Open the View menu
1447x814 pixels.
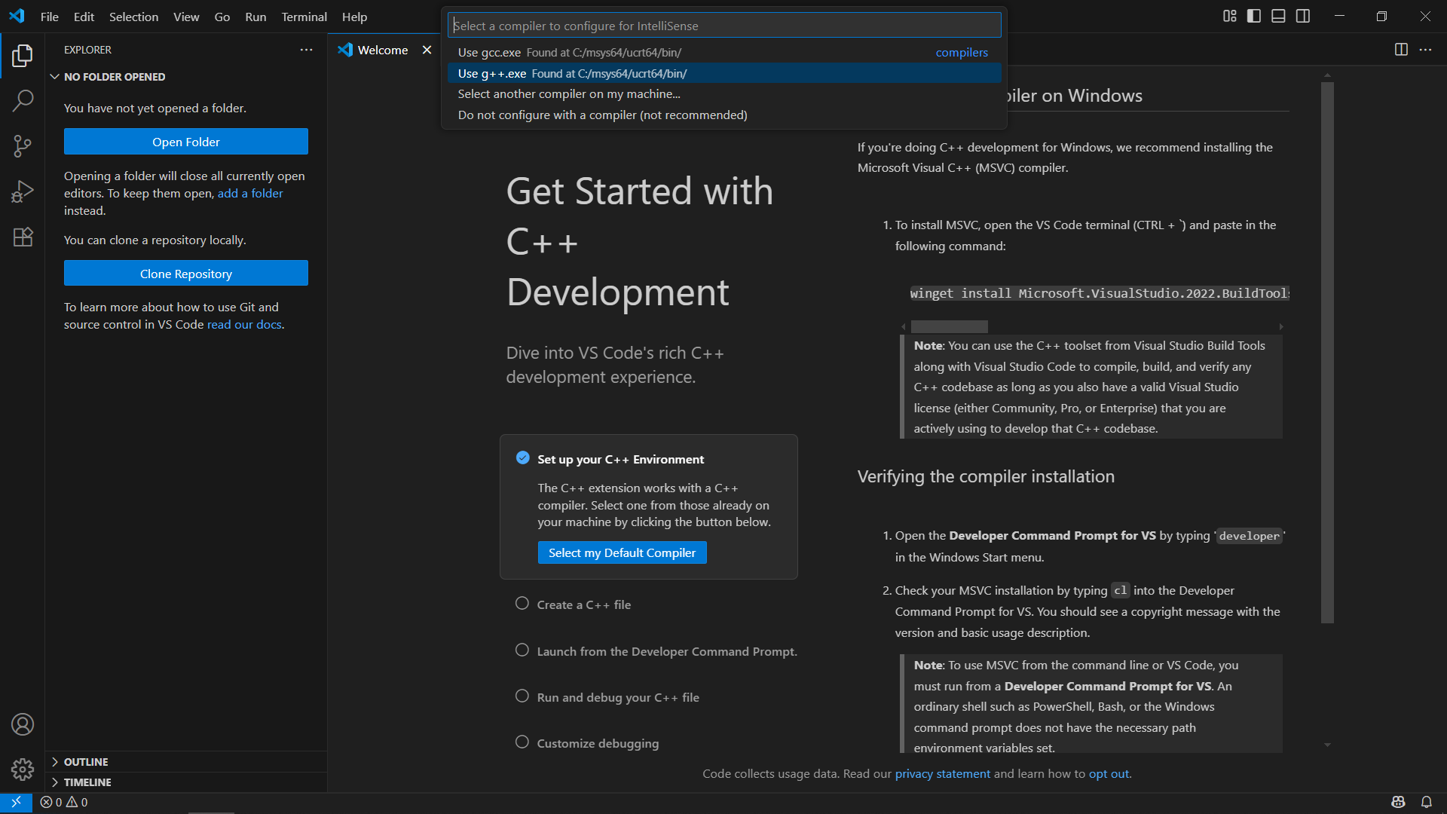pyautogui.click(x=186, y=17)
